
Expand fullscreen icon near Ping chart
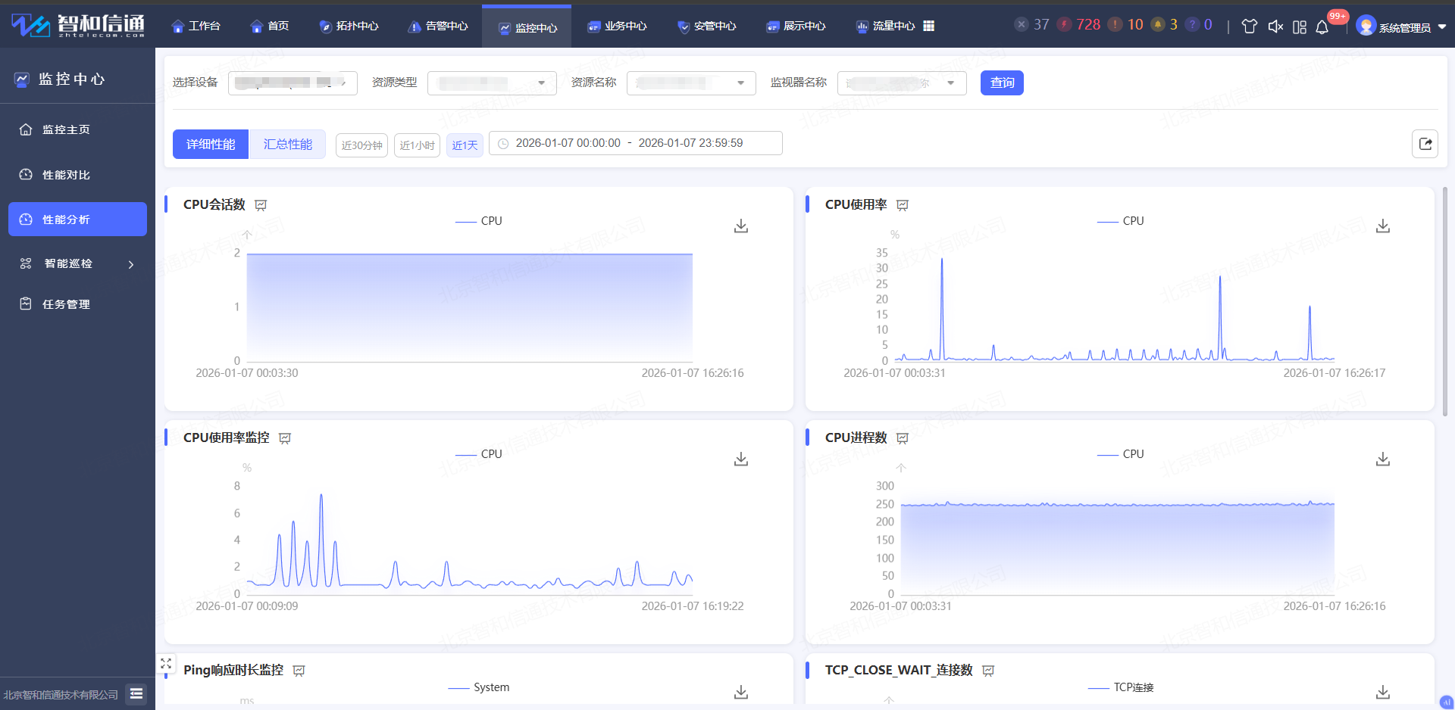pyautogui.click(x=166, y=664)
